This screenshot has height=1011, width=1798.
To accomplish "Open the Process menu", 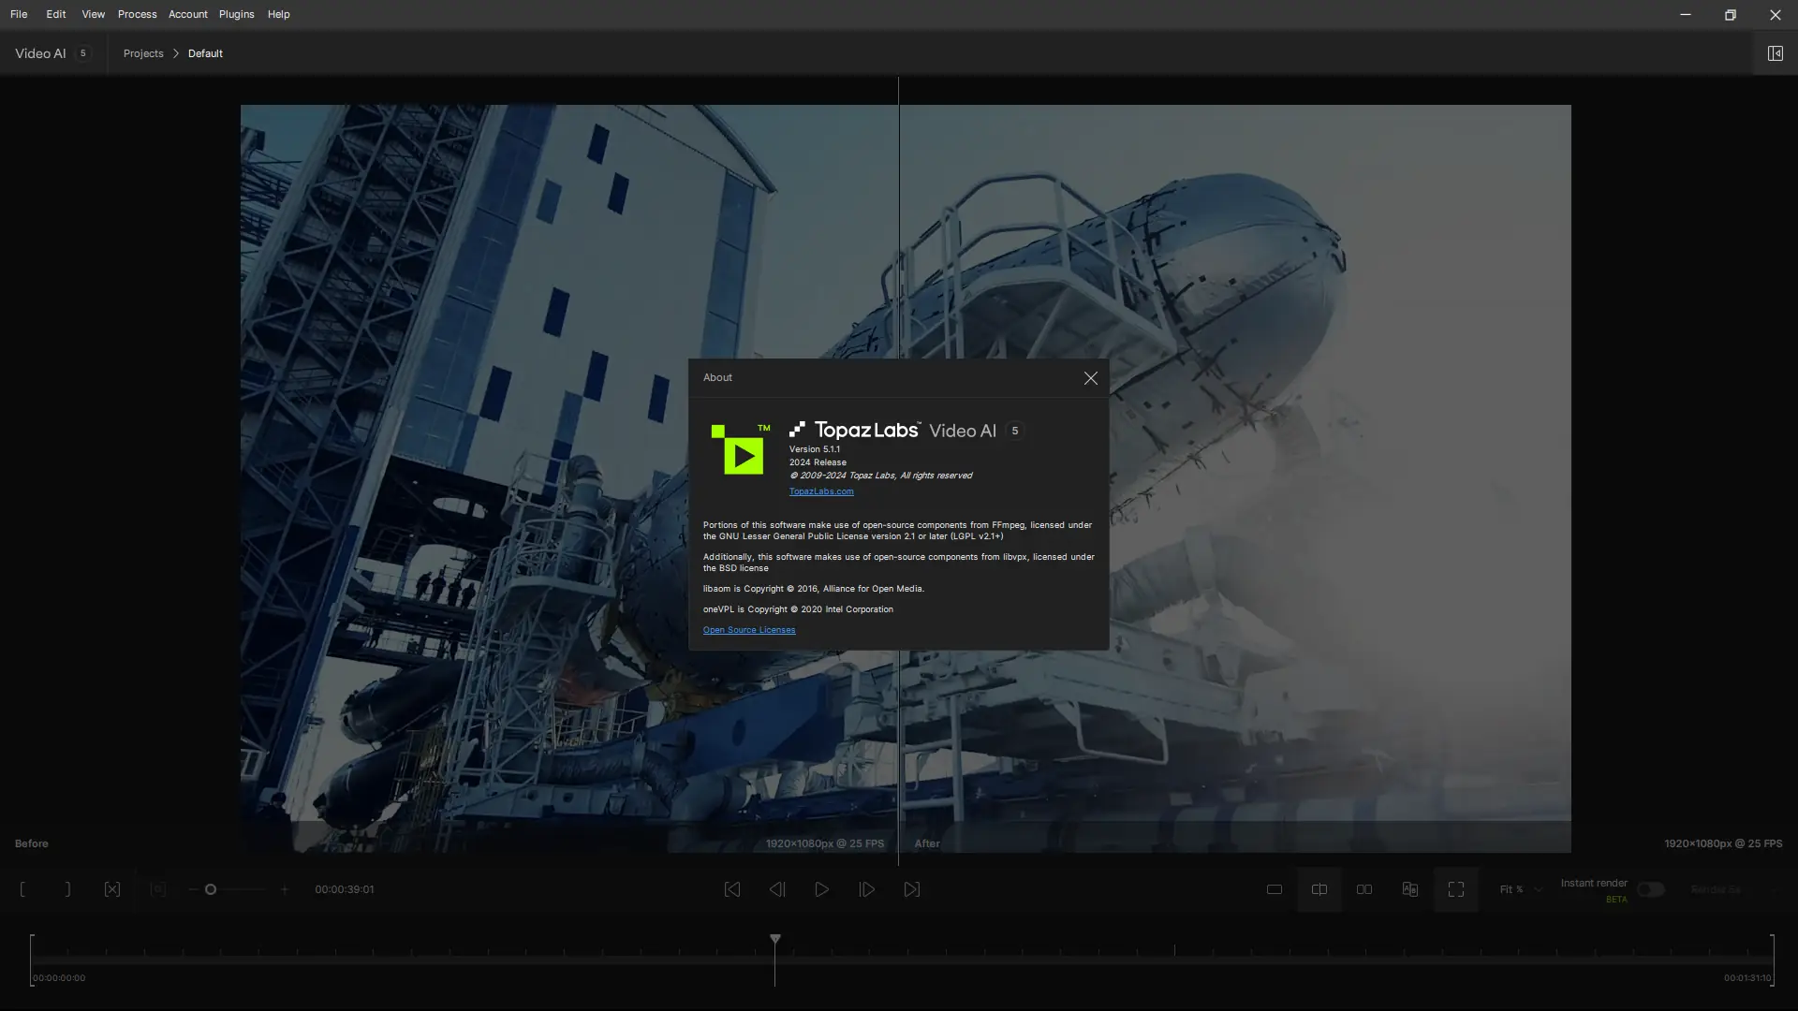I will [137, 14].
